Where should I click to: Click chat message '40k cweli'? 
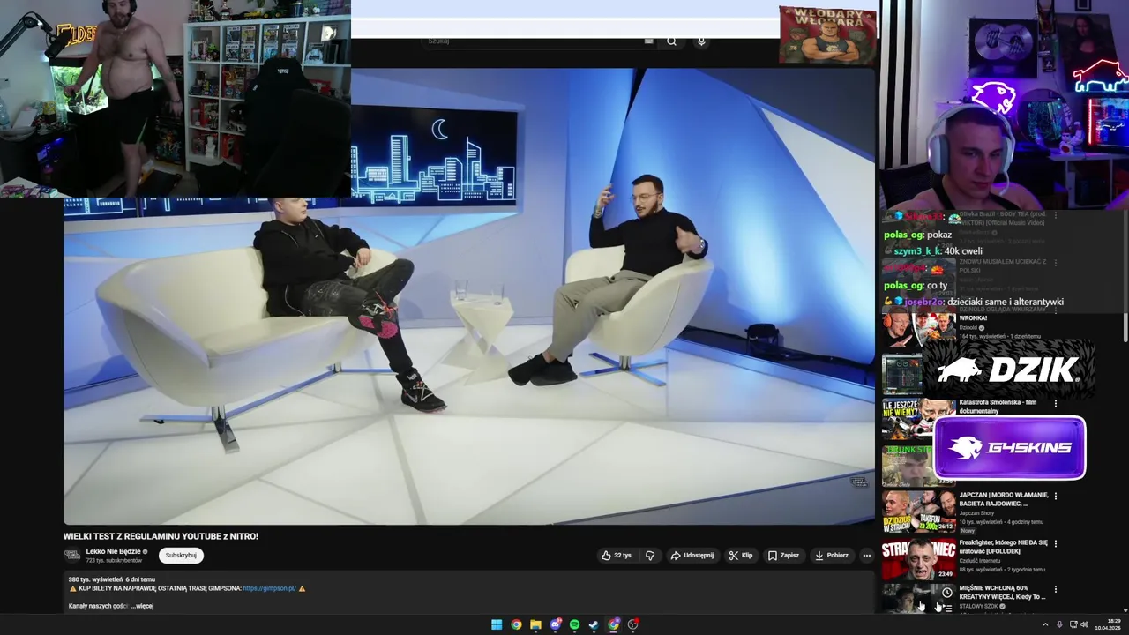965,251
